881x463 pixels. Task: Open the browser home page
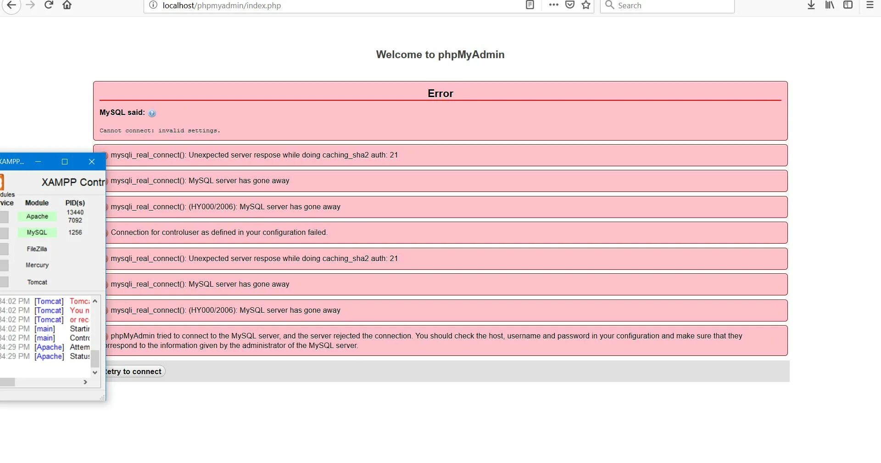tap(67, 5)
